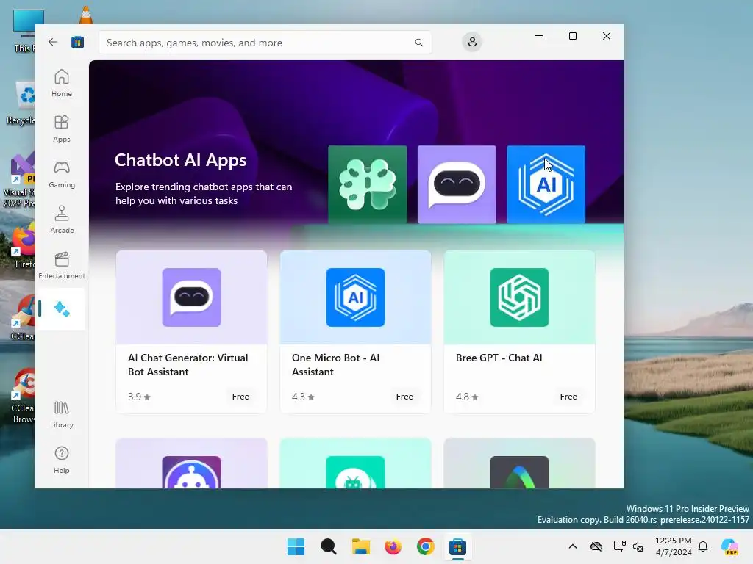Click the green brain app tile in banner
Image resolution: width=753 pixels, height=564 pixels.
coord(368,184)
